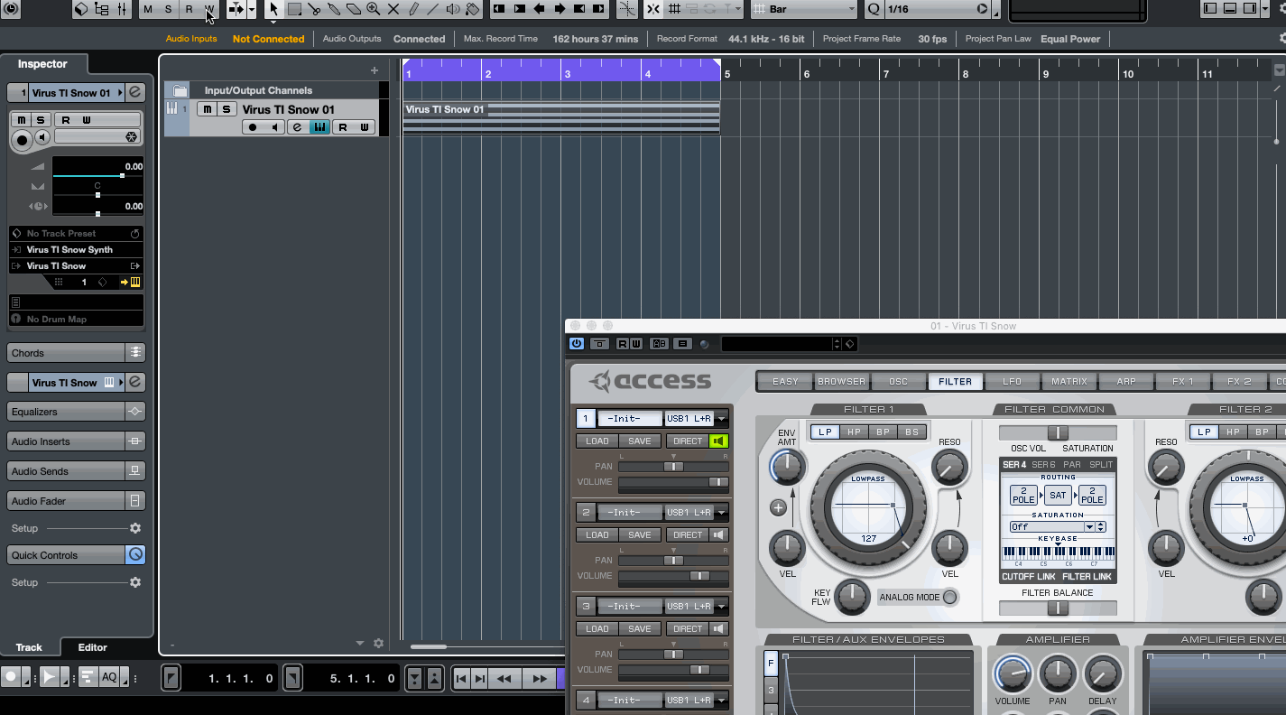
Task: Click the HP filter type in Filter 1
Action: coord(854,432)
